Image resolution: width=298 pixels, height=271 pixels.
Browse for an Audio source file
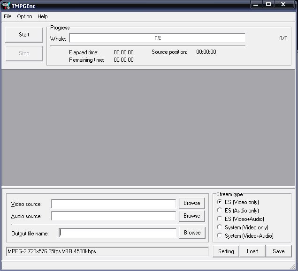click(x=192, y=216)
